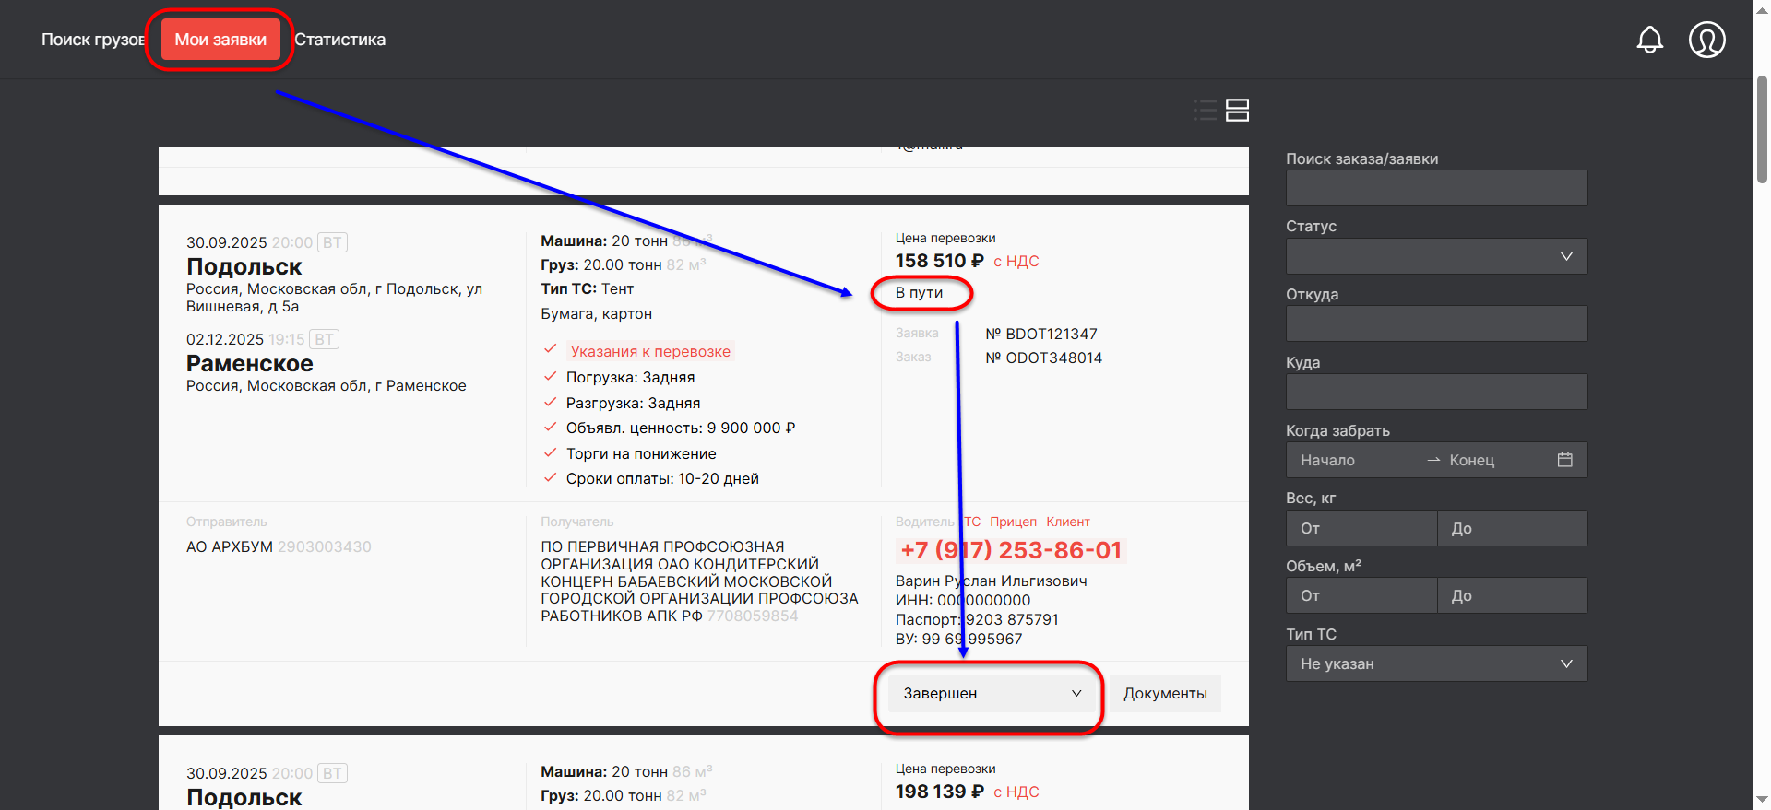Click the Откуда input field
This screenshot has width=1771, height=810.
1435,323
